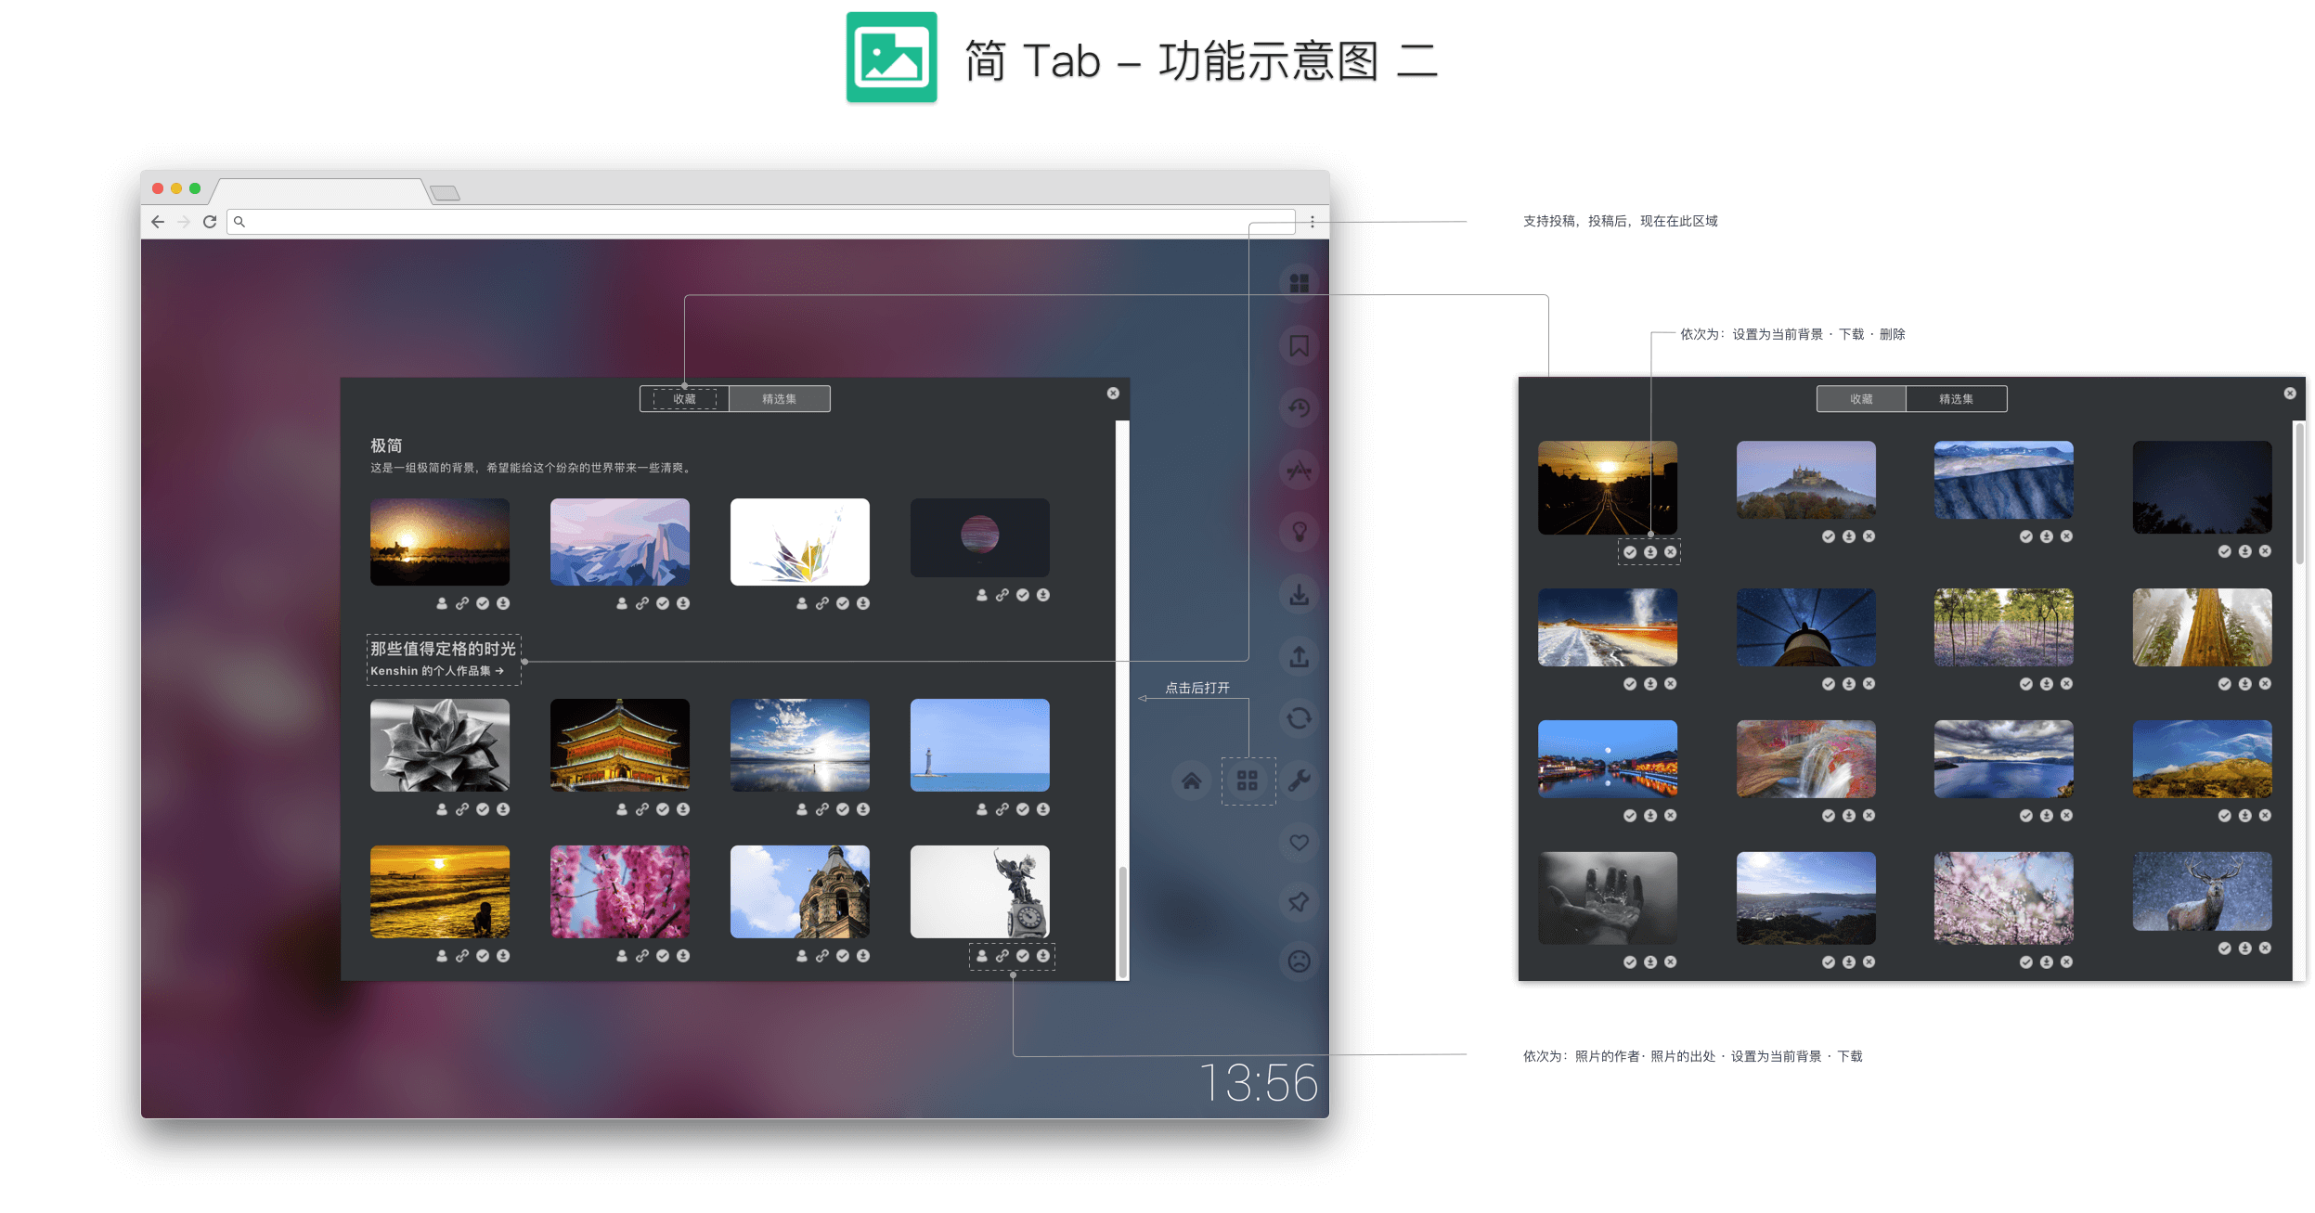This screenshot has width=2315, height=1213.
Task: Click the empty browser tab
Action: [319, 191]
